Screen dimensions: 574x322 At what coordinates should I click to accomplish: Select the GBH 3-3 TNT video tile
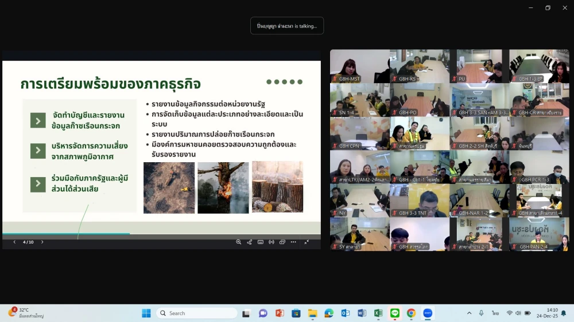(420, 201)
